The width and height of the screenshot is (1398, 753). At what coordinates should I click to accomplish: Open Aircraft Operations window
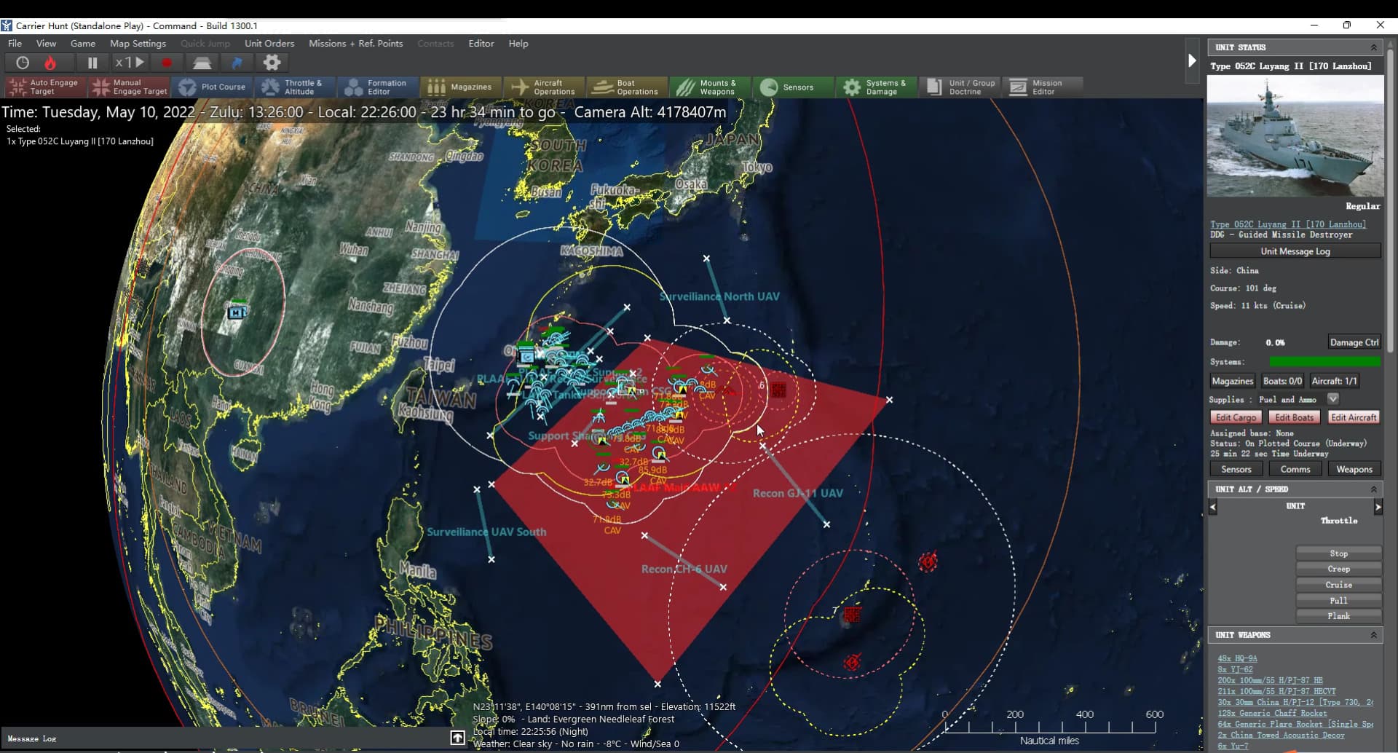click(x=544, y=87)
